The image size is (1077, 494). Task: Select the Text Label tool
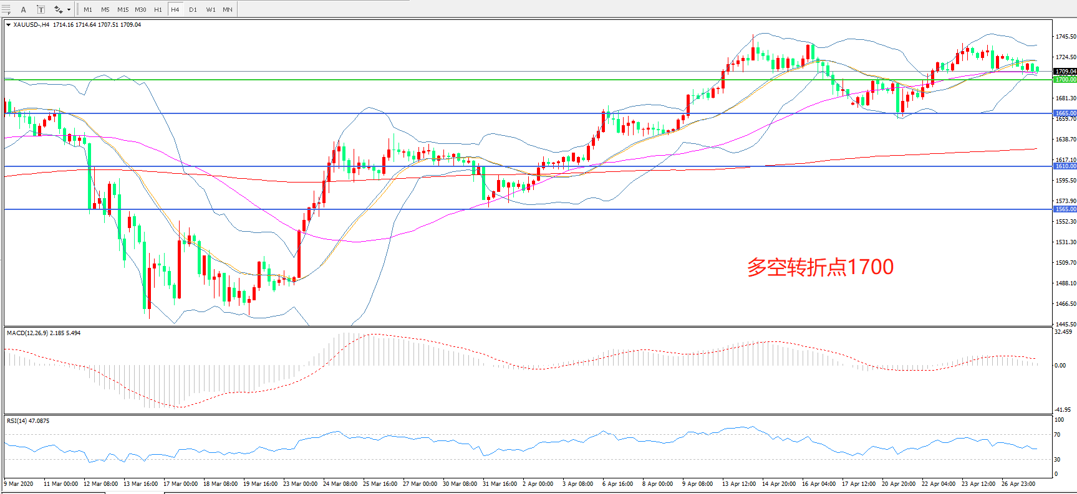click(x=41, y=9)
